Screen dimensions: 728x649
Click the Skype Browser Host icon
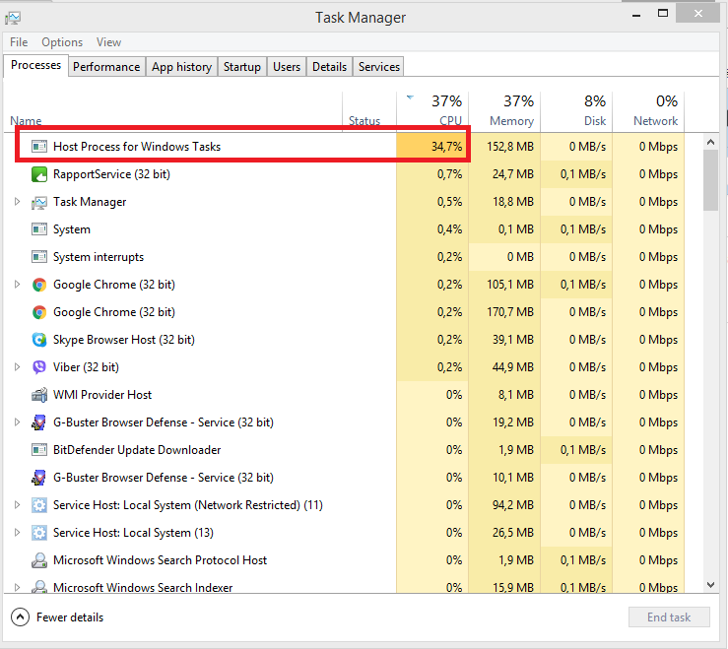tap(39, 340)
